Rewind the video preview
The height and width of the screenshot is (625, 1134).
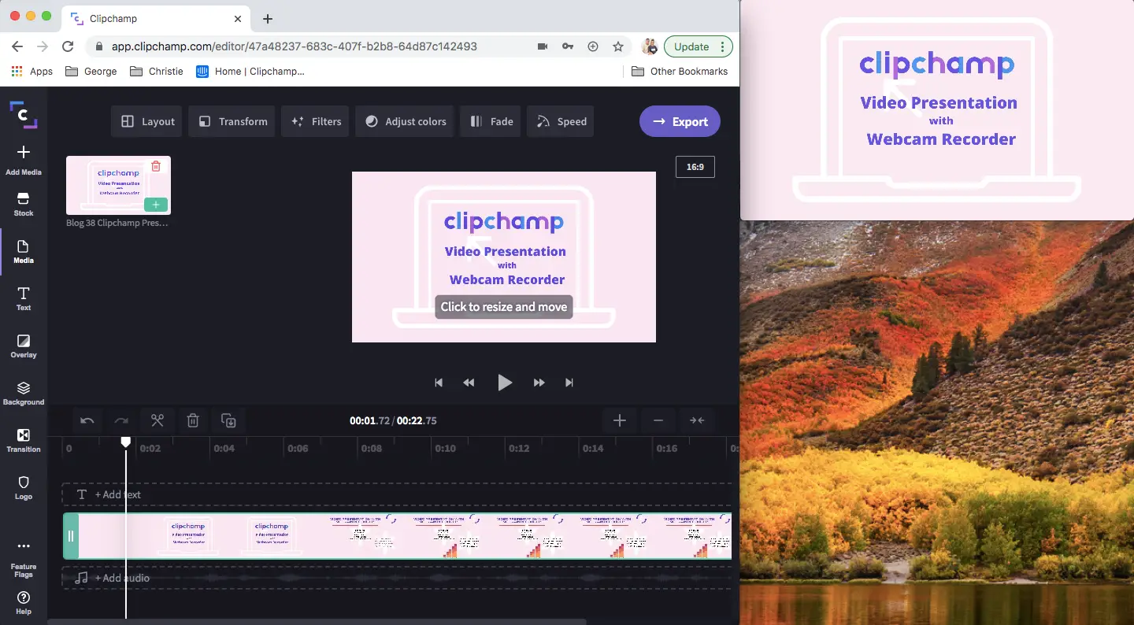pyautogui.click(x=469, y=383)
